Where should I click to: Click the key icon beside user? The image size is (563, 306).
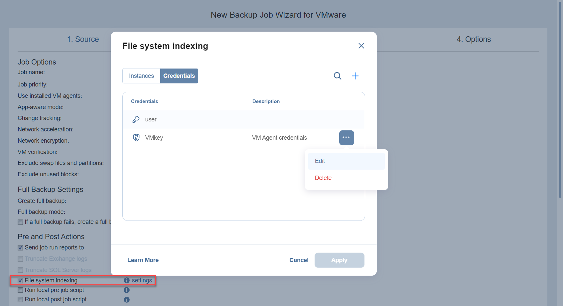pos(136,119)
